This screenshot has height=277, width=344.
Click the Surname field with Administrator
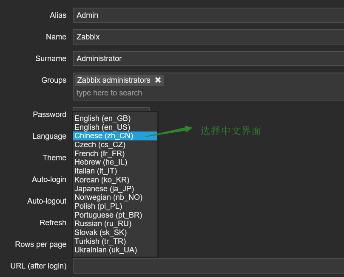[x=208, y=59]
